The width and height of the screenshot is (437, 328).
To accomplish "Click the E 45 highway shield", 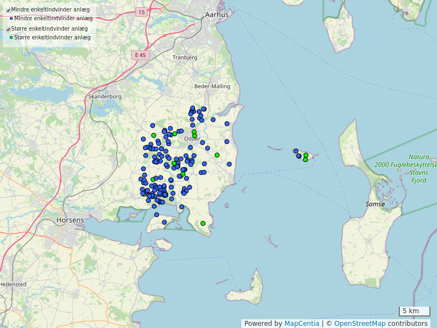I will point(140,55).
